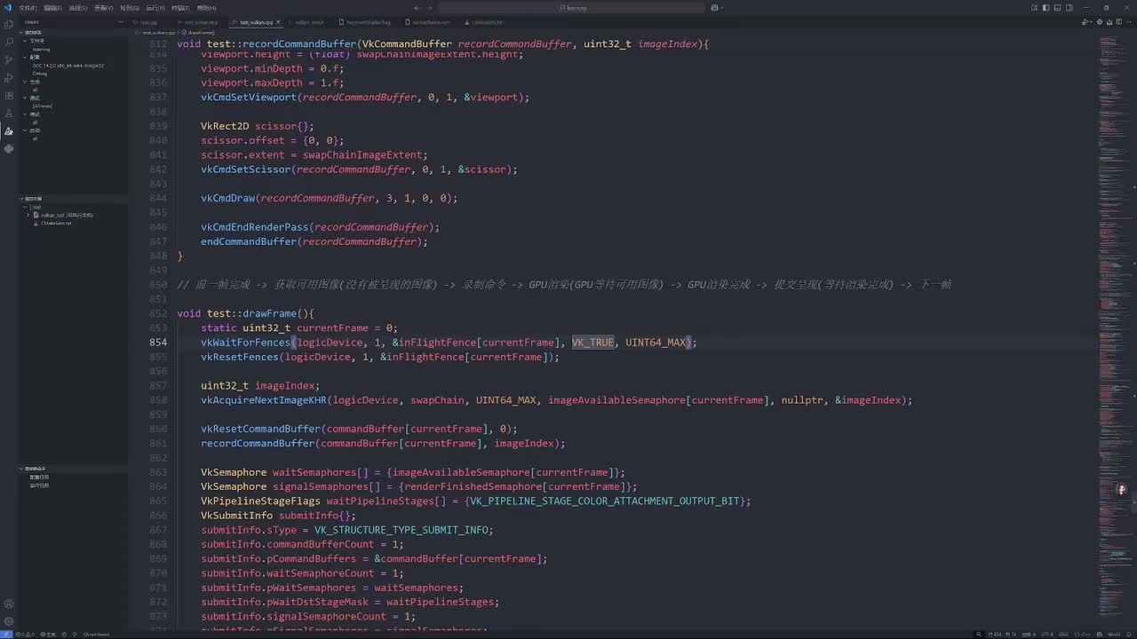Open the 编辑 menu
1137x639 pixels.
(x=52, y=7)
